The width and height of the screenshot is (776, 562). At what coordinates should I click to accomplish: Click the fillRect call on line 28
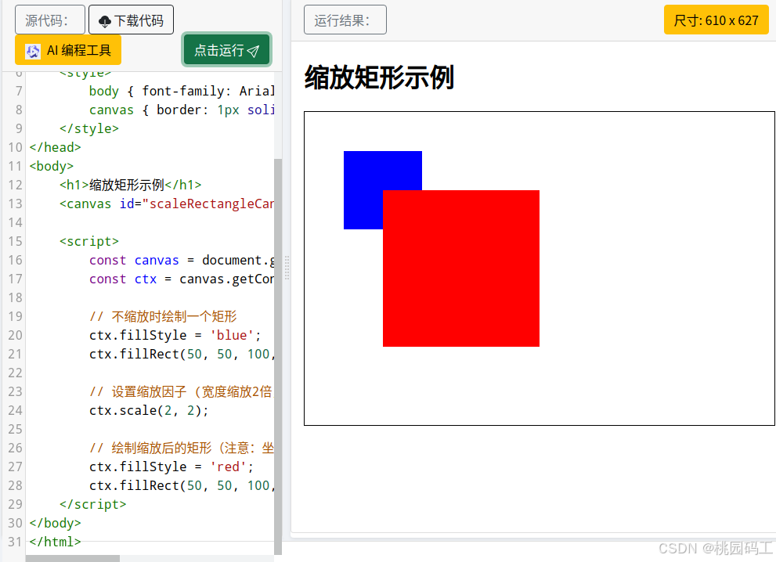181,485
